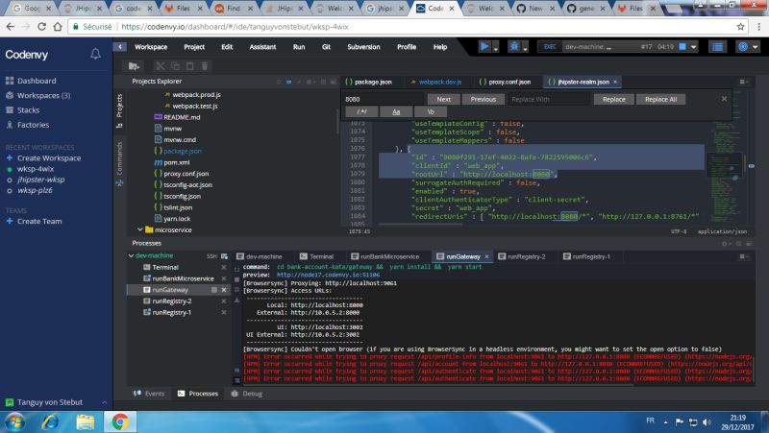Screen dimensions: 769x433
Task: Click the Cut scissors toolbar icon
Action: point(160,65)
